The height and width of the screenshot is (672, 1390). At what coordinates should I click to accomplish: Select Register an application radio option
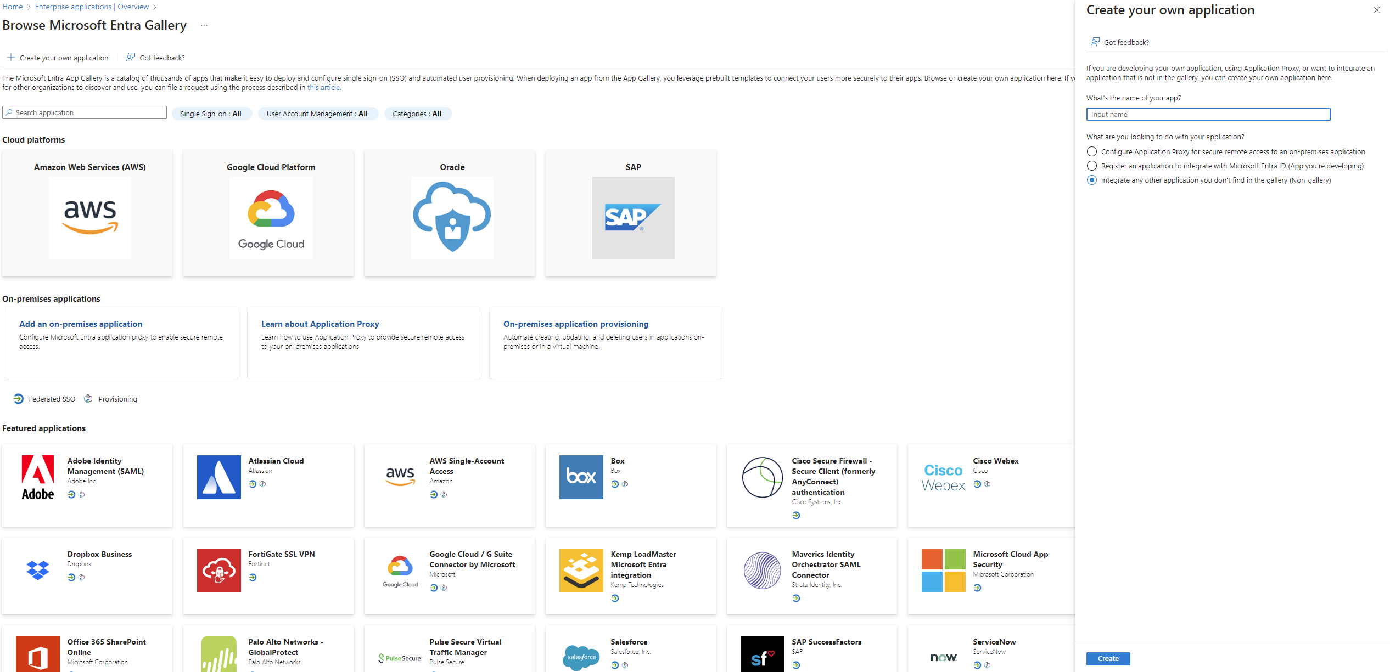[1092, 166]
